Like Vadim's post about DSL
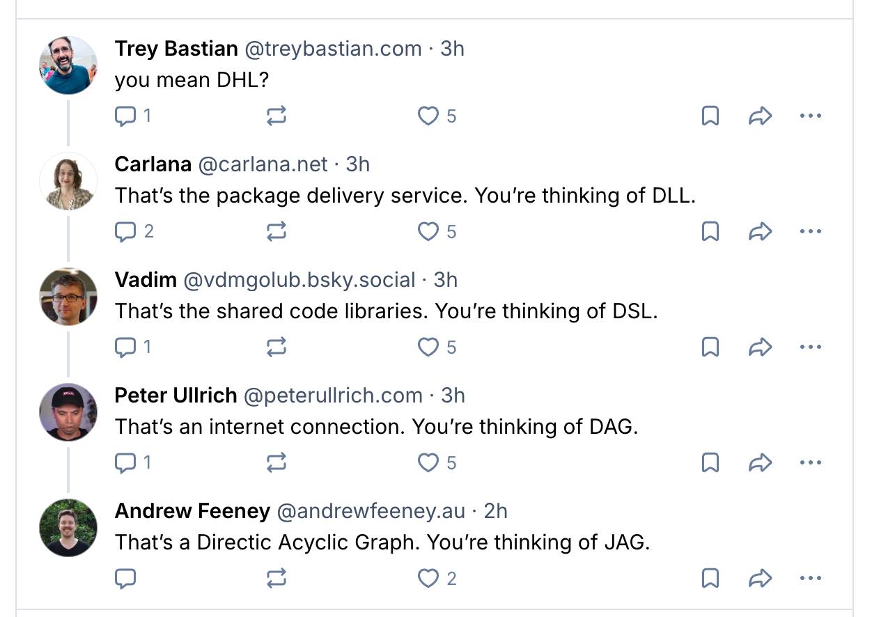The height and width of the screenshot is (617, 872). click(428, 347)
